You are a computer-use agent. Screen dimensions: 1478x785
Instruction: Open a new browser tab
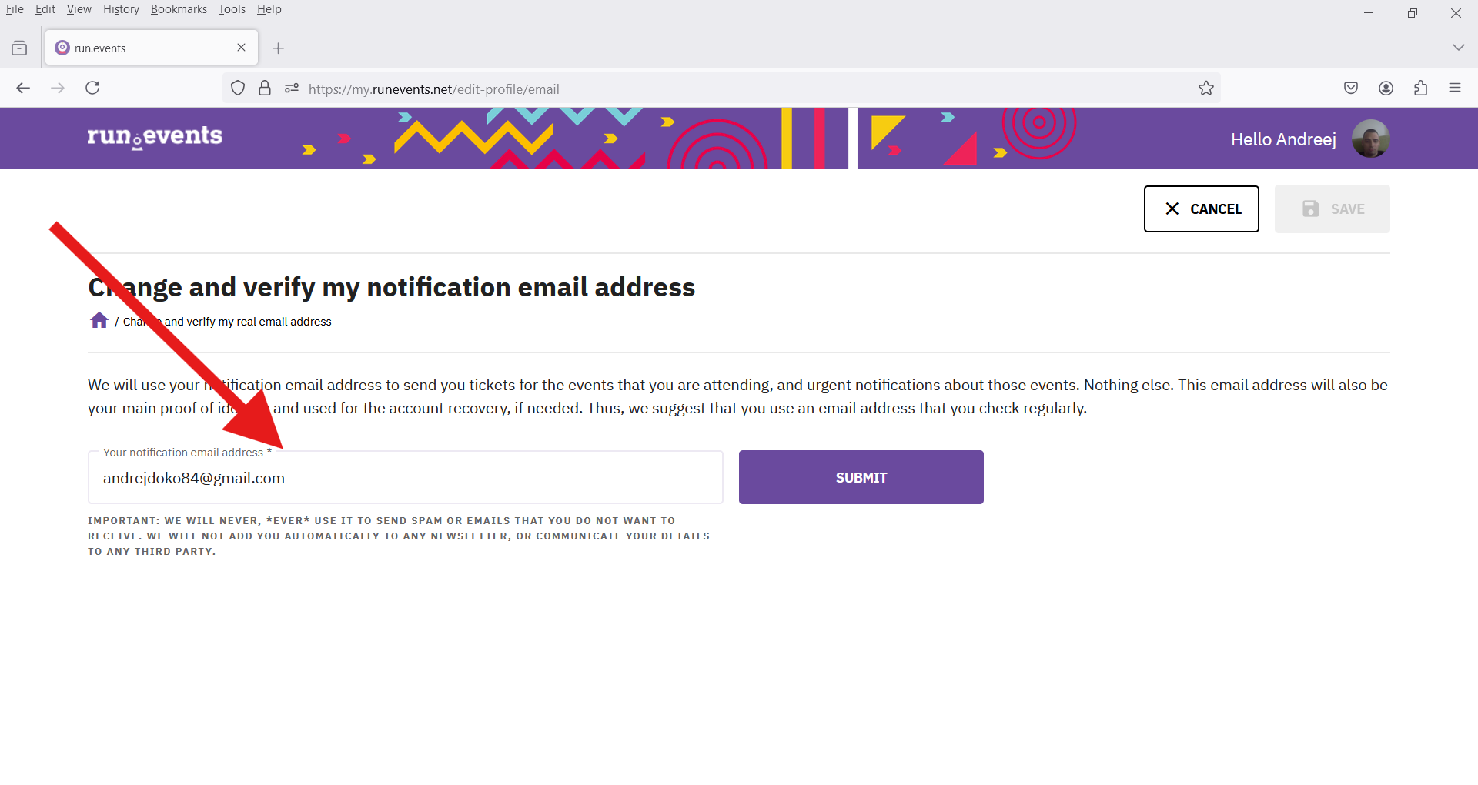279,48
